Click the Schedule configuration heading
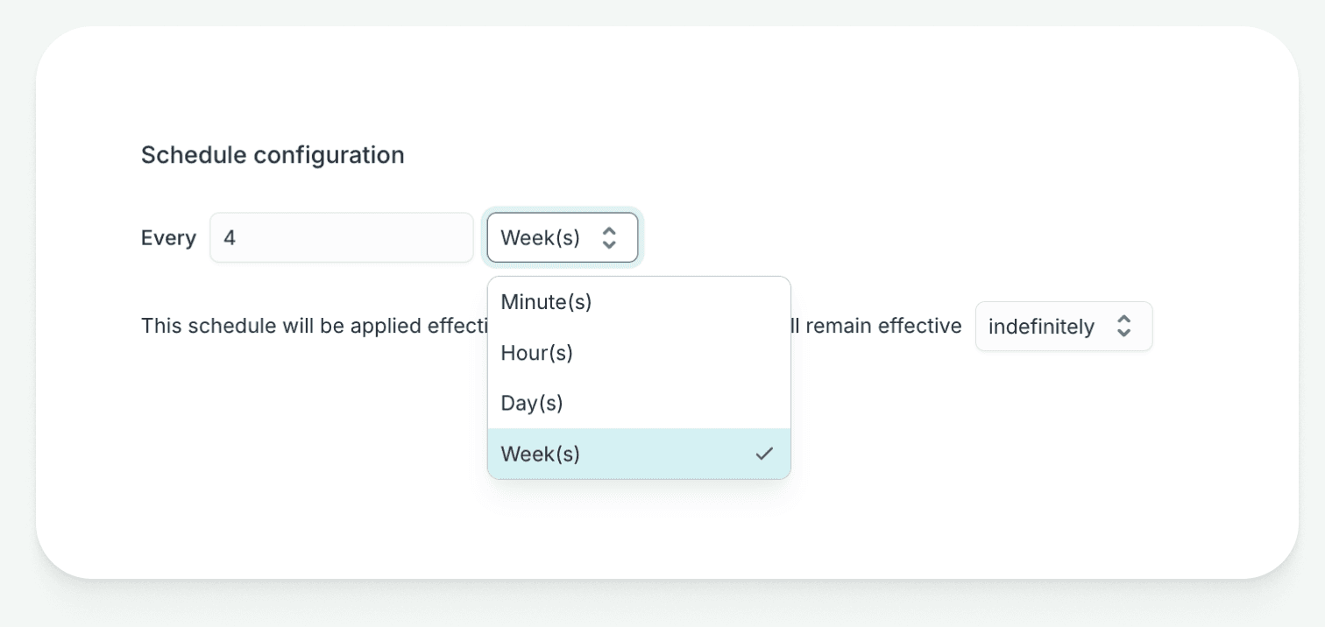 point(273,155)
